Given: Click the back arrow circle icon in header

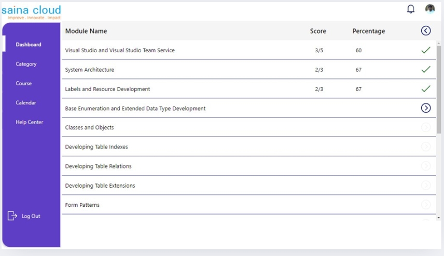Looking at the screenshot, I should [426, 31].
